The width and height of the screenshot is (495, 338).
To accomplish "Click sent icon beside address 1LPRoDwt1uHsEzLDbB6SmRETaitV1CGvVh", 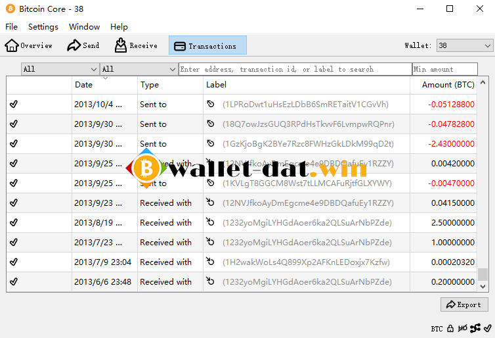I will (x=211, y=104).
